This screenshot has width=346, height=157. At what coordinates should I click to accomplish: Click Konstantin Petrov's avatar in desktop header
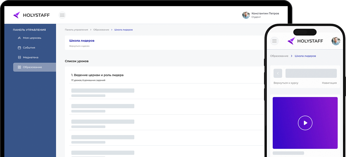click(x=246, y=15)
